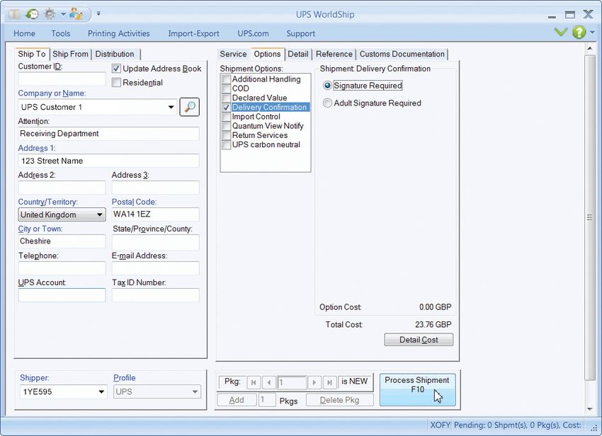Open the Shipper number dropdown
The width and height of the screenshot is (602, 436).
coord(101,392)
